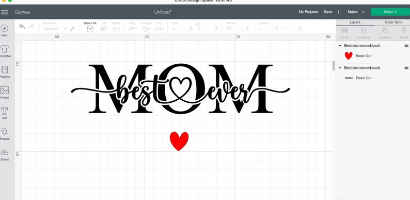Select the red heart on canvas
The image size is (410, 200).
click(179, 141)
